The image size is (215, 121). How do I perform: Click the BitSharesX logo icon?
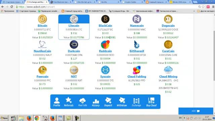point(137,44)
